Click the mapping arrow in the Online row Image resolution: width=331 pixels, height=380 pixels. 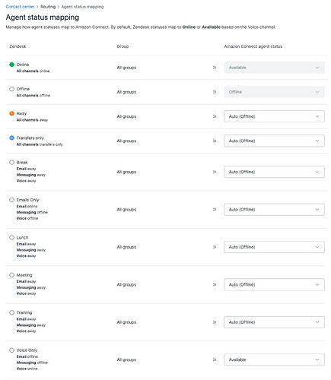pos(215,68)
